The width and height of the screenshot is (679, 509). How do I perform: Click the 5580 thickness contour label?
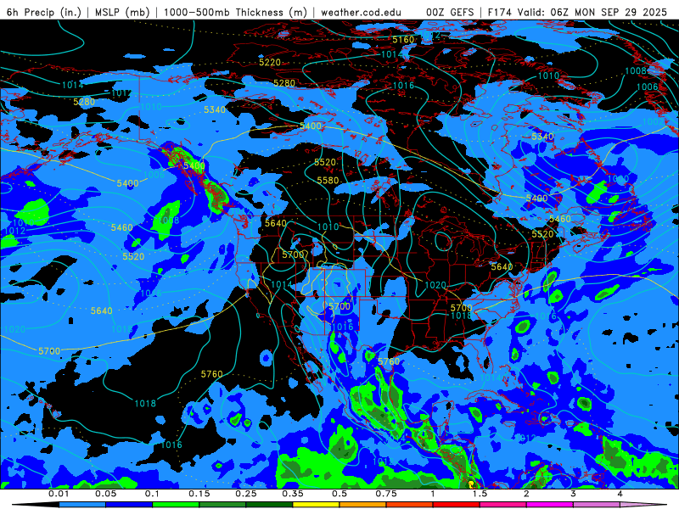point(328,180)
